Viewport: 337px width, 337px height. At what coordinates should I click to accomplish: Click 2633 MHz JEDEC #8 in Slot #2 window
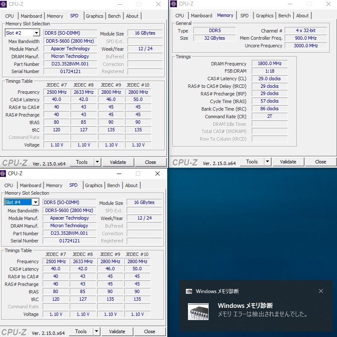pos(84,92)
